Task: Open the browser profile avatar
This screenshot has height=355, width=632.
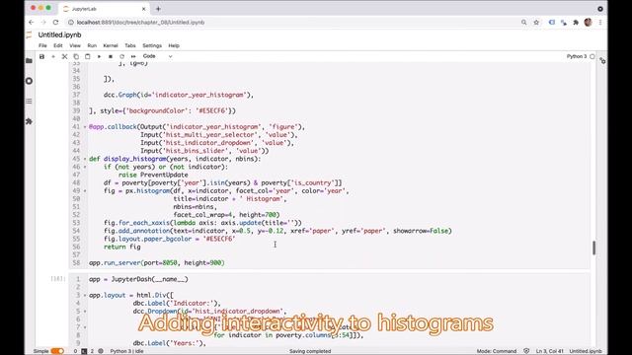Action: click(588, 22)
